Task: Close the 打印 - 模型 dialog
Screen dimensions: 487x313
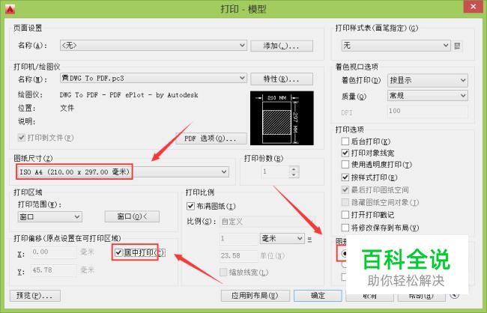Action: 473,7
